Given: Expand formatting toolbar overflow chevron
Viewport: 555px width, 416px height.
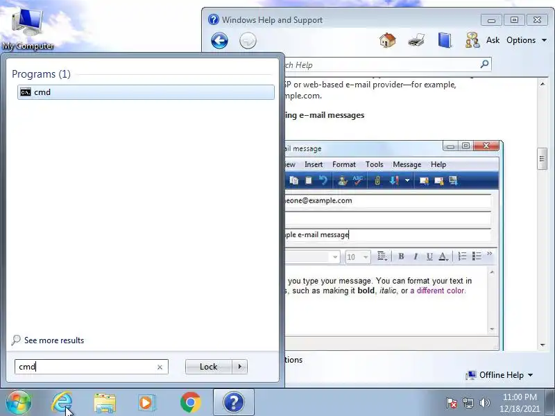Looking at the screenshot, I should 490,254.
